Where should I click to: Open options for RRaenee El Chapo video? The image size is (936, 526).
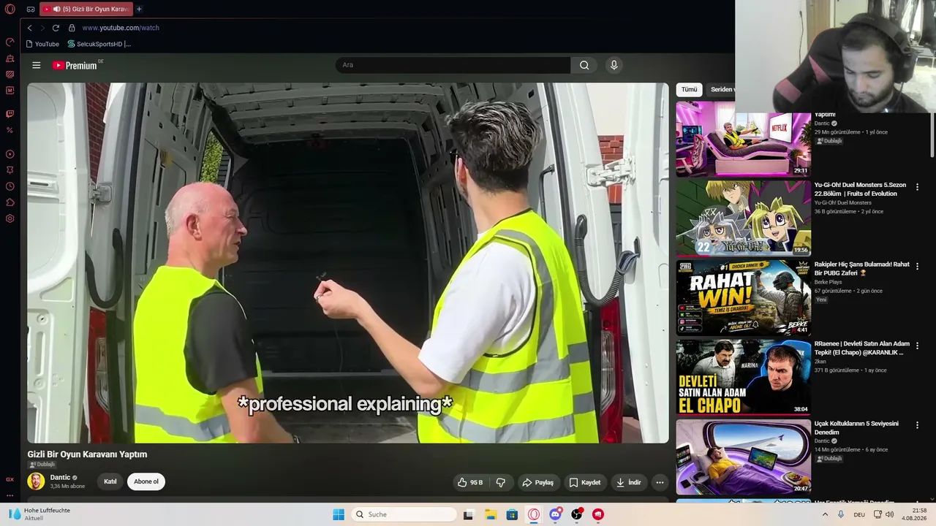917,346
